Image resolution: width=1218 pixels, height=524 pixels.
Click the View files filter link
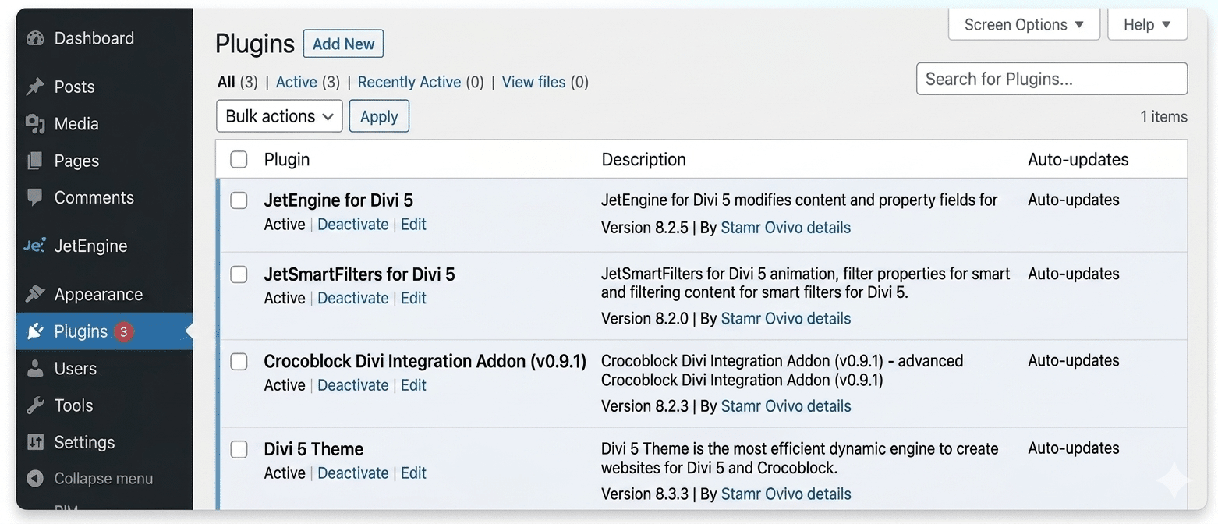[x=534, y=82]
